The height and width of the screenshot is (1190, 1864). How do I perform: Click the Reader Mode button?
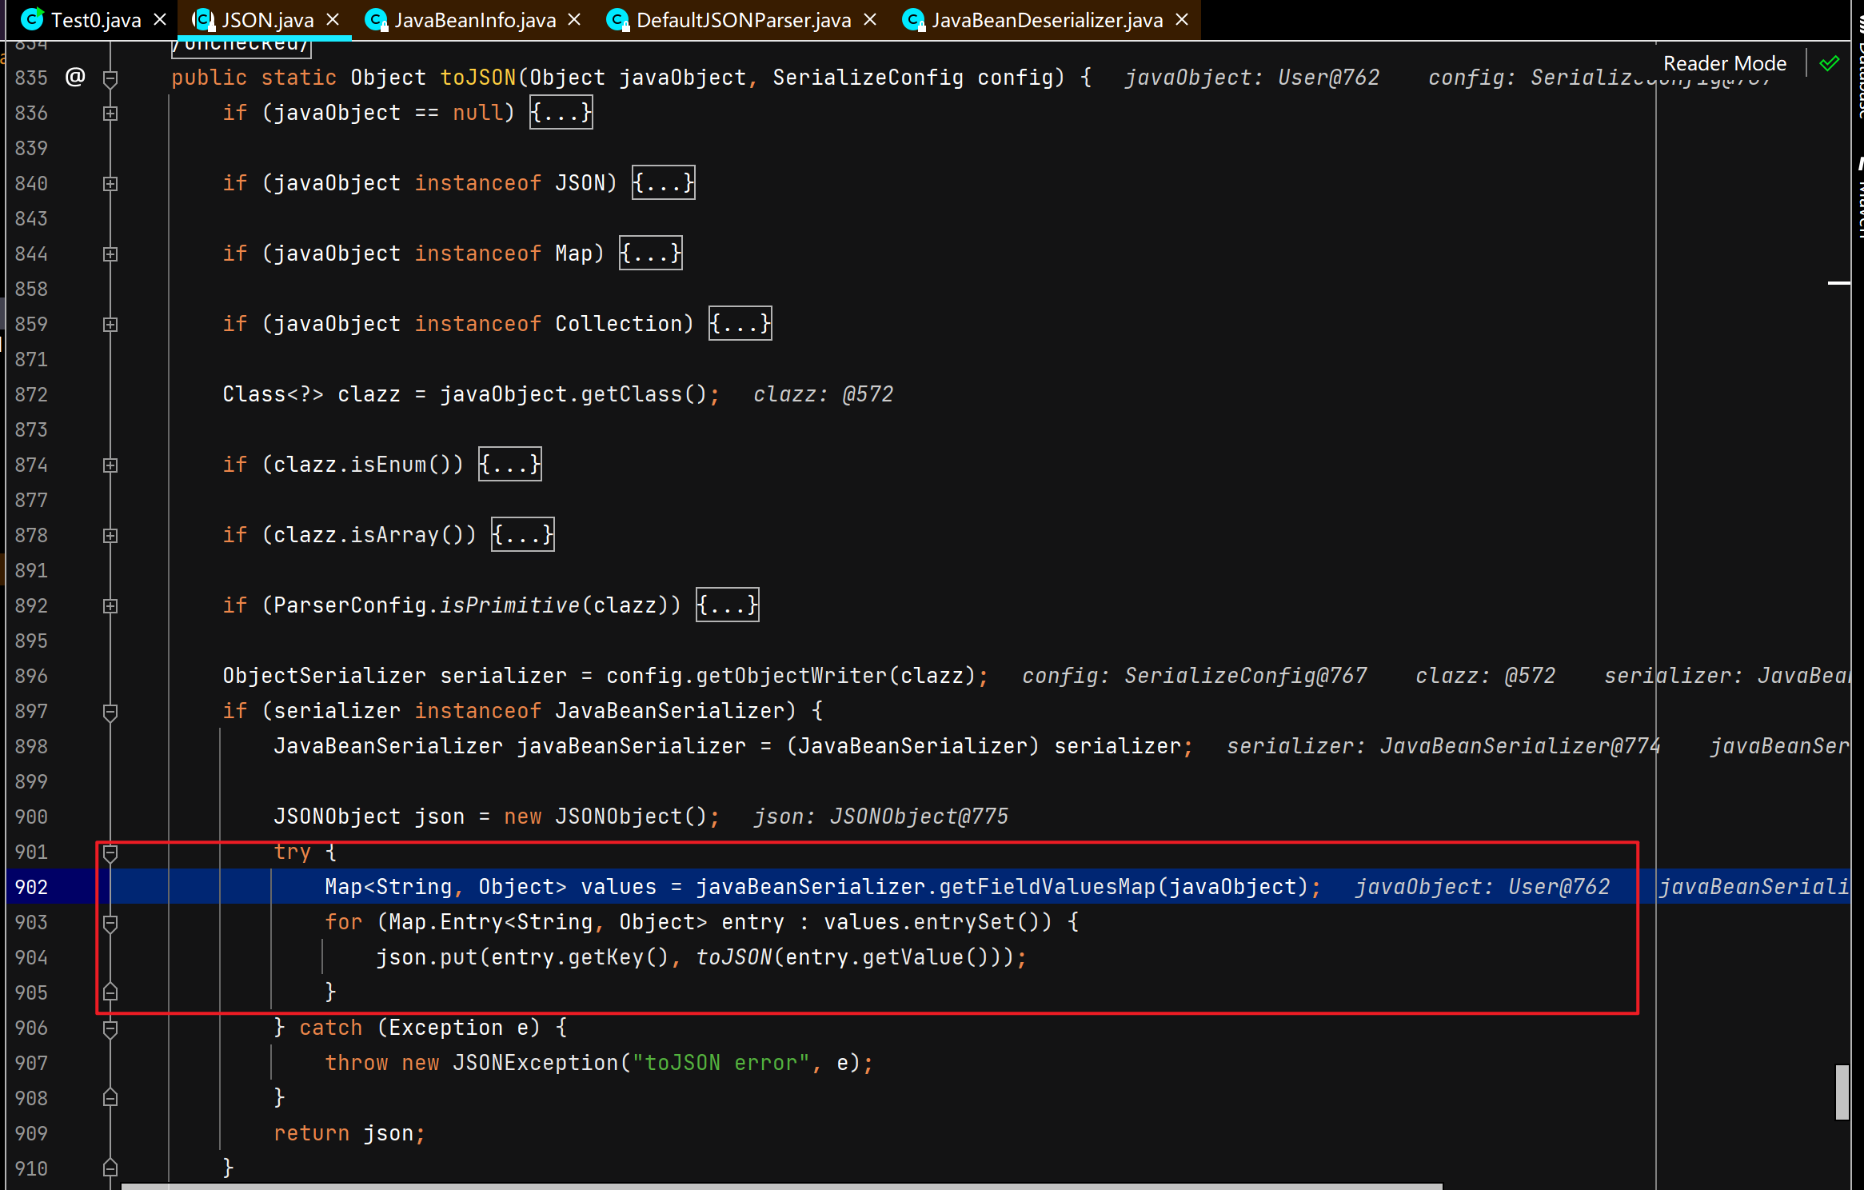[x=1724, y=63]
